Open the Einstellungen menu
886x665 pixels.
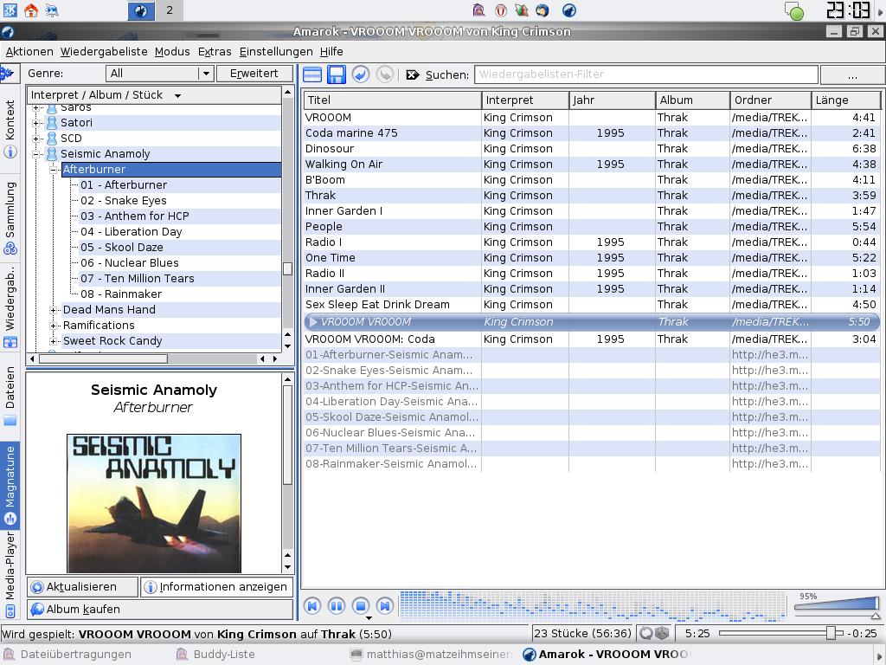[276, 51]
